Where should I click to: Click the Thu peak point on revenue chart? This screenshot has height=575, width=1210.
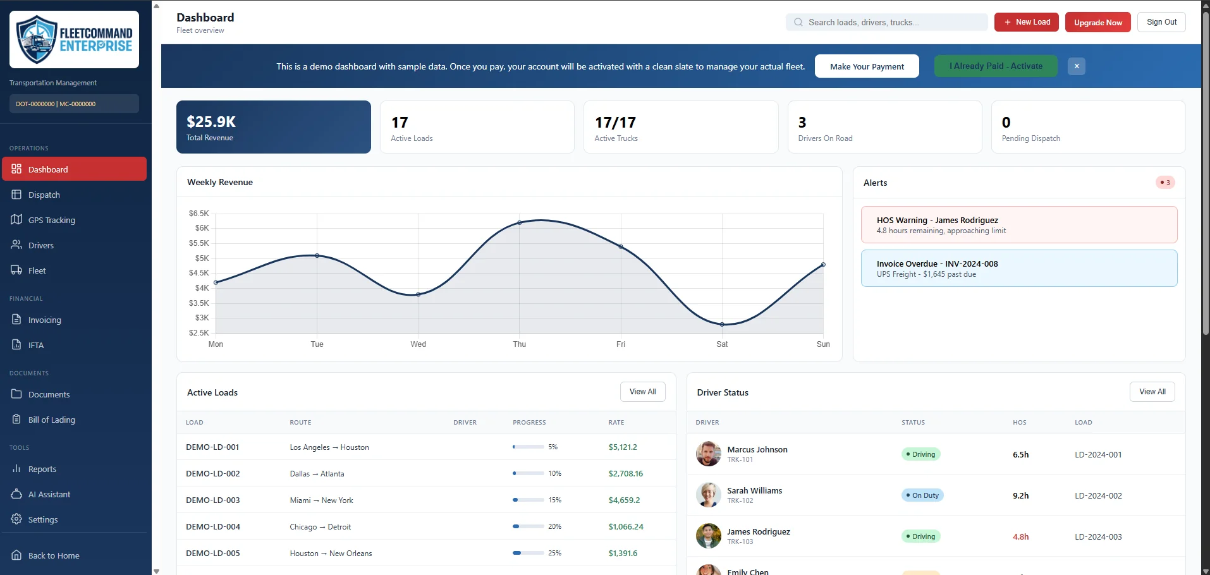click(x=520, y=222)
